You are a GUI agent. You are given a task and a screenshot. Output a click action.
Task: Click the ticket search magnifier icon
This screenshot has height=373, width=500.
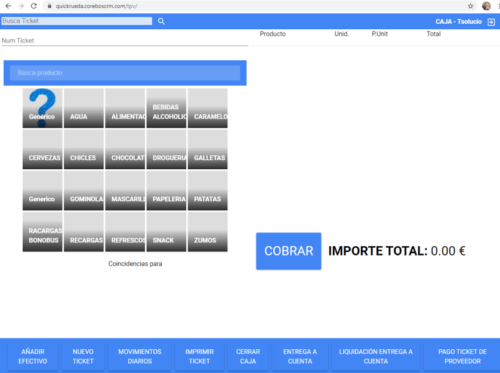pos(161,21)
